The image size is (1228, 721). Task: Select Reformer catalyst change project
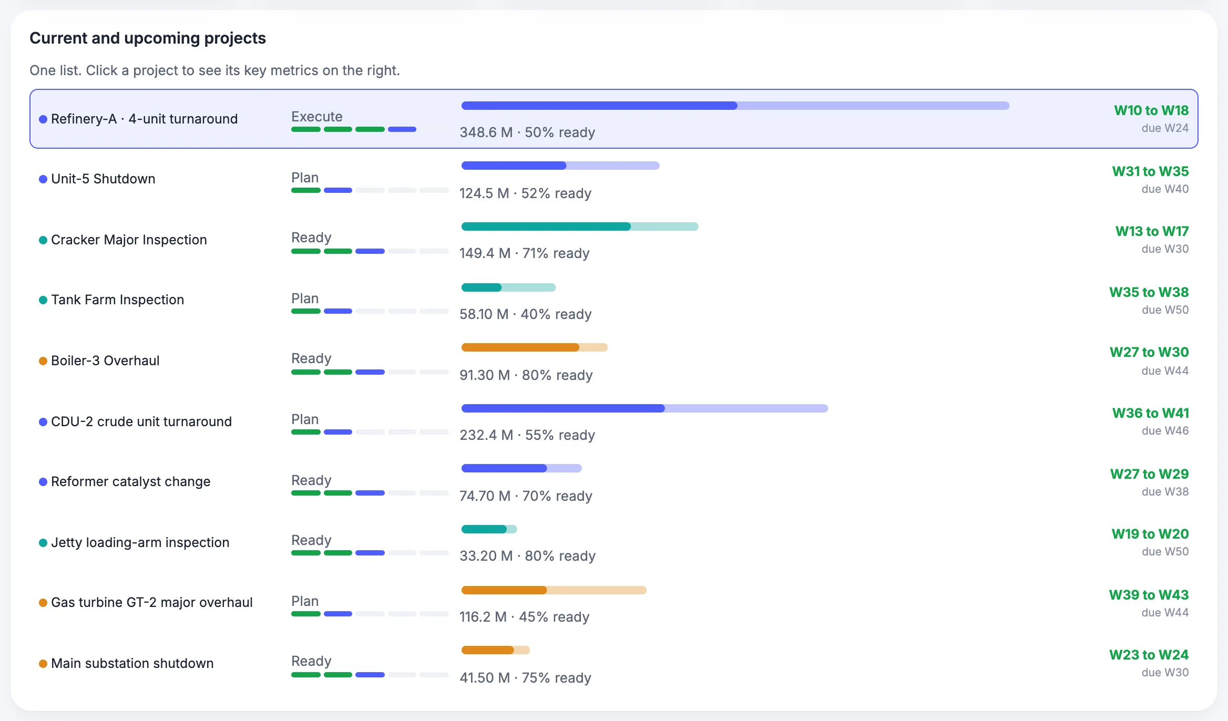coord(613,482)
